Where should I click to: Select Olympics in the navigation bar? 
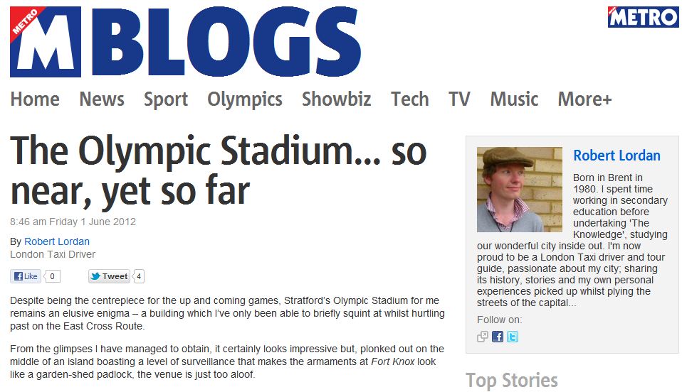coord(245,99)
